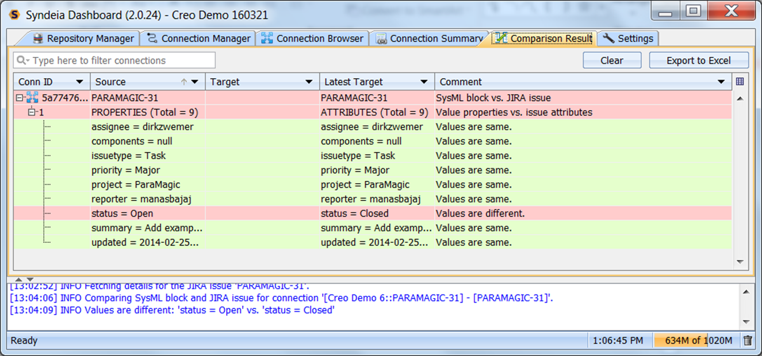
Task: Select source 'summary = Add examp...' cell
Action: [x=147, y=228]
